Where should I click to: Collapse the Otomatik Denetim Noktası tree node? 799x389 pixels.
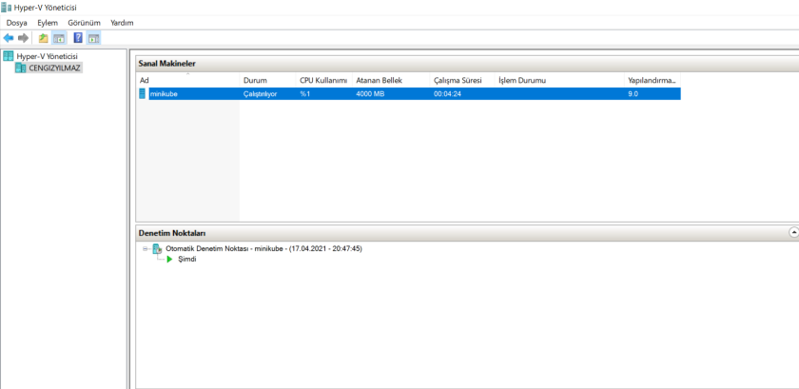click(x=146, y=248)
